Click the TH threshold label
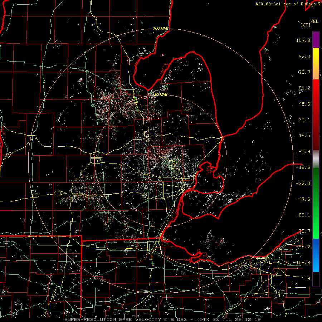The height and width of the screenshot is (322, 322). [307, 278]
